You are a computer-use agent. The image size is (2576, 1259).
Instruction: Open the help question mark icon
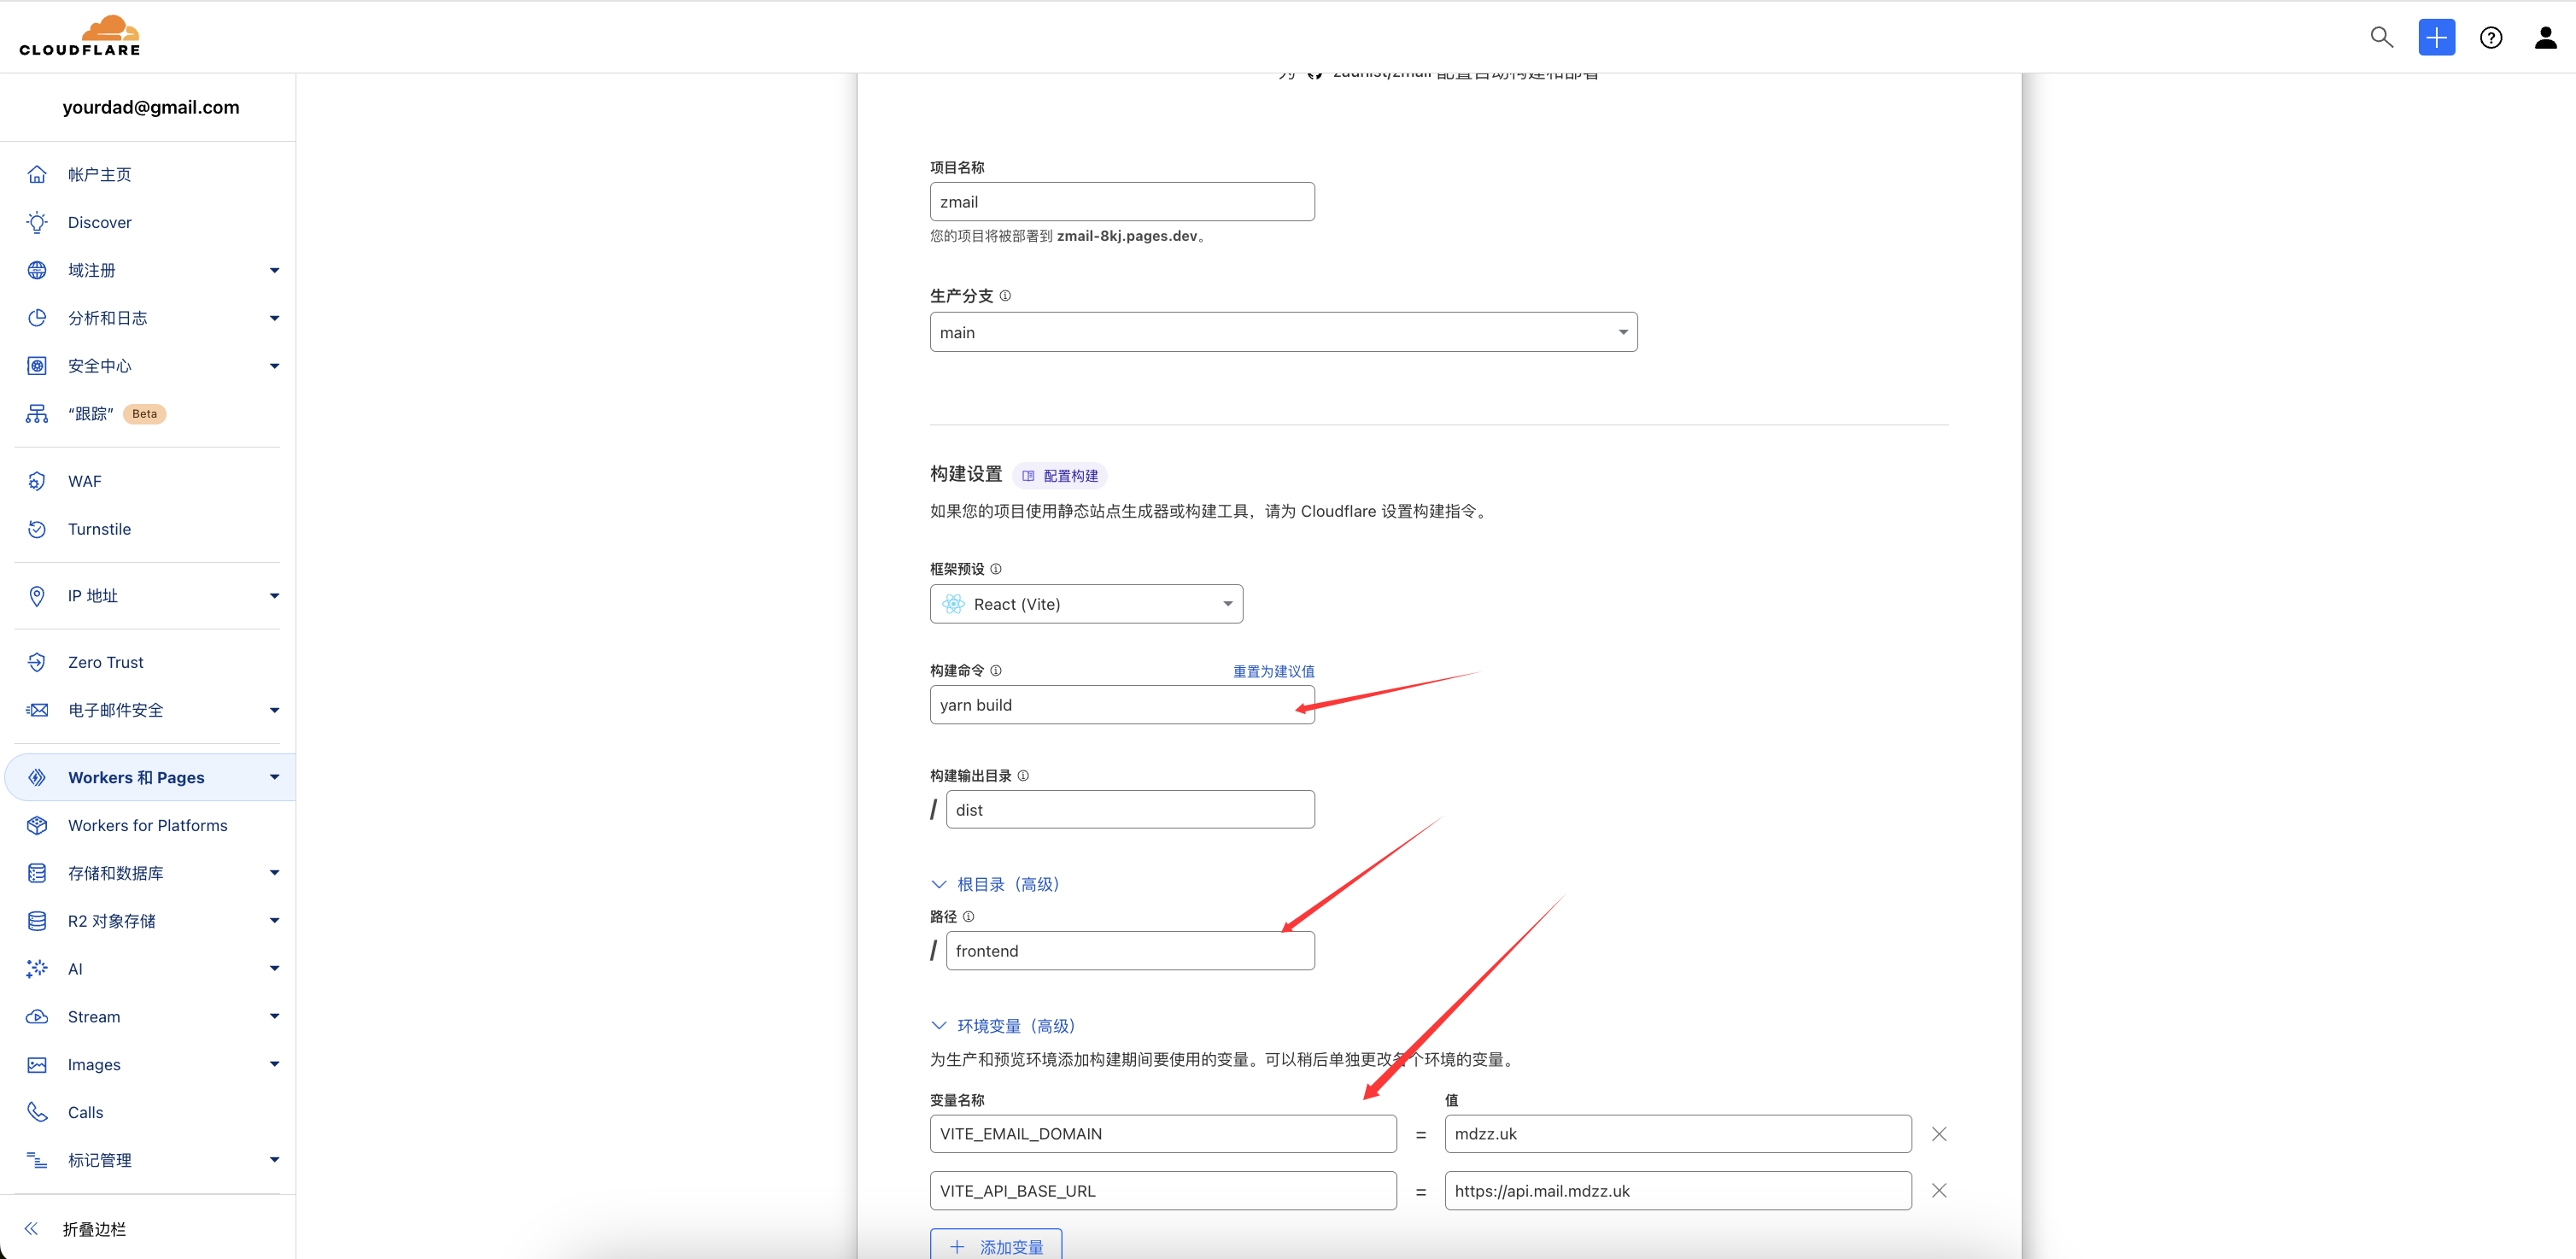tap(2490, 38)
